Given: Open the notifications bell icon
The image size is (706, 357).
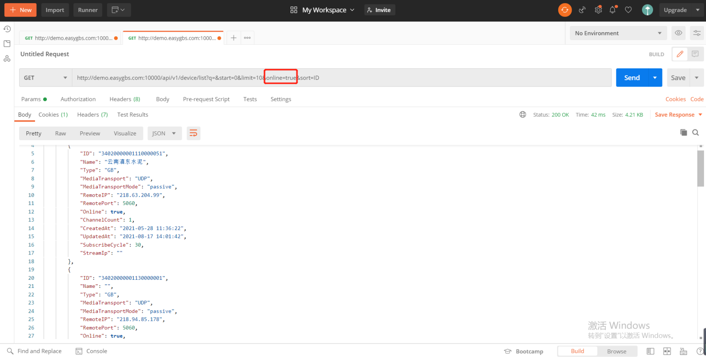Looking at the screenshot, I should pyautogui.click(x=613, y=10).
